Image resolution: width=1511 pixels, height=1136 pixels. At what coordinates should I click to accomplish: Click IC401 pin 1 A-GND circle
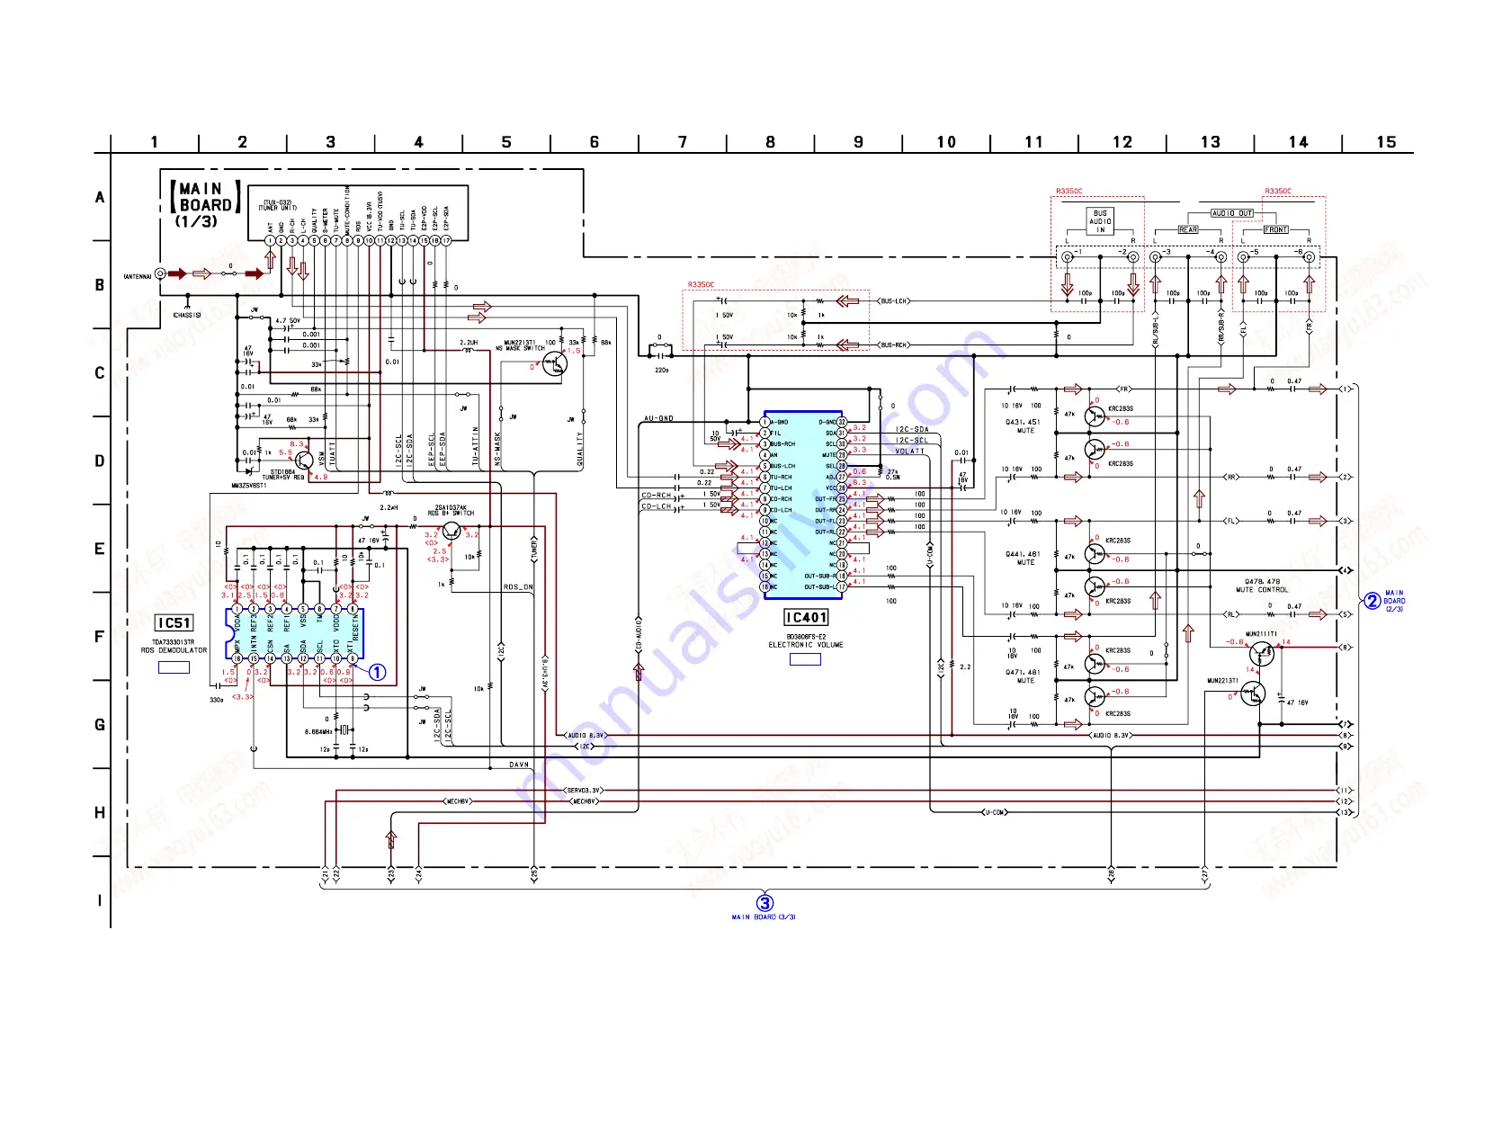coord(765,422)
